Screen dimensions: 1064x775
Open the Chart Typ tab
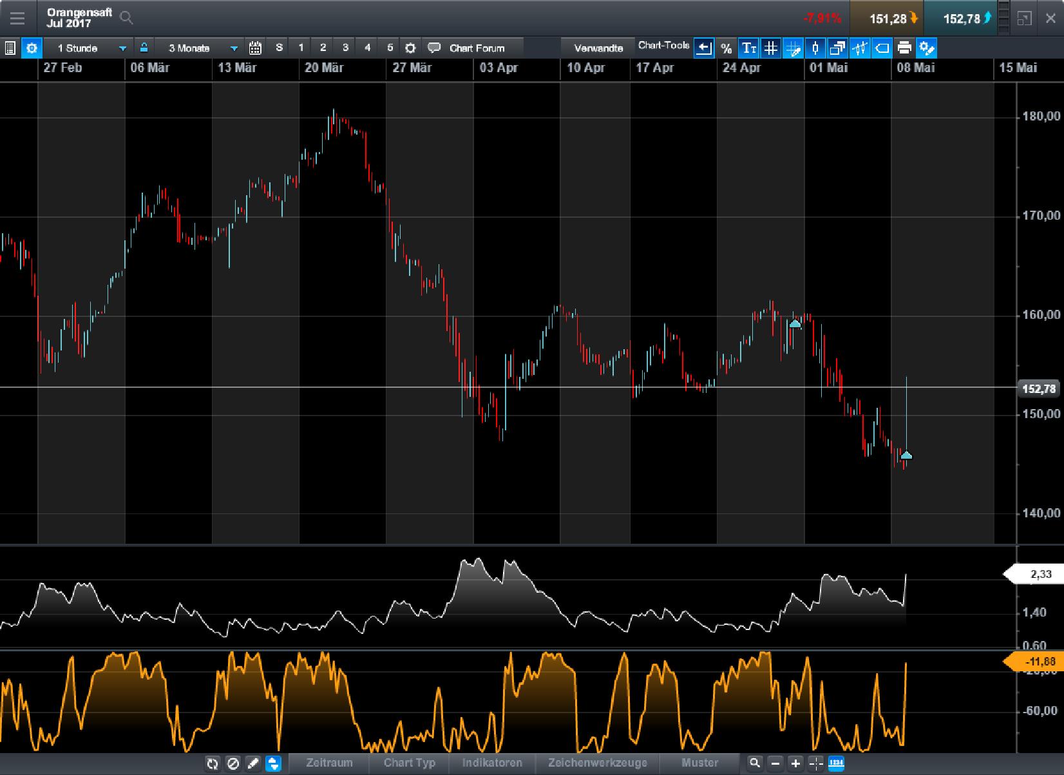point(410,763)
